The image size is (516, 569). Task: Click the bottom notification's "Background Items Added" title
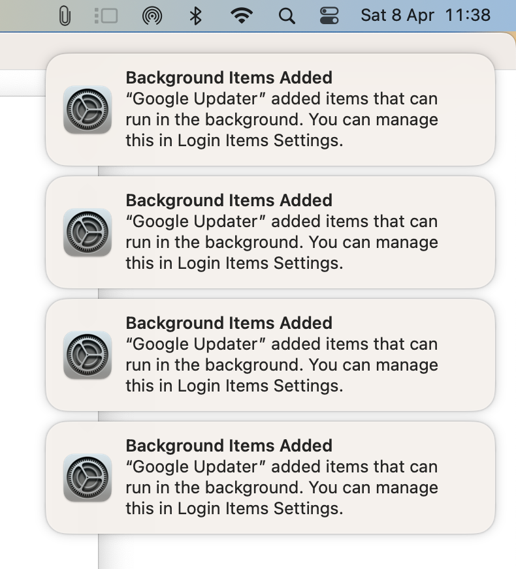tap(229, 446)
